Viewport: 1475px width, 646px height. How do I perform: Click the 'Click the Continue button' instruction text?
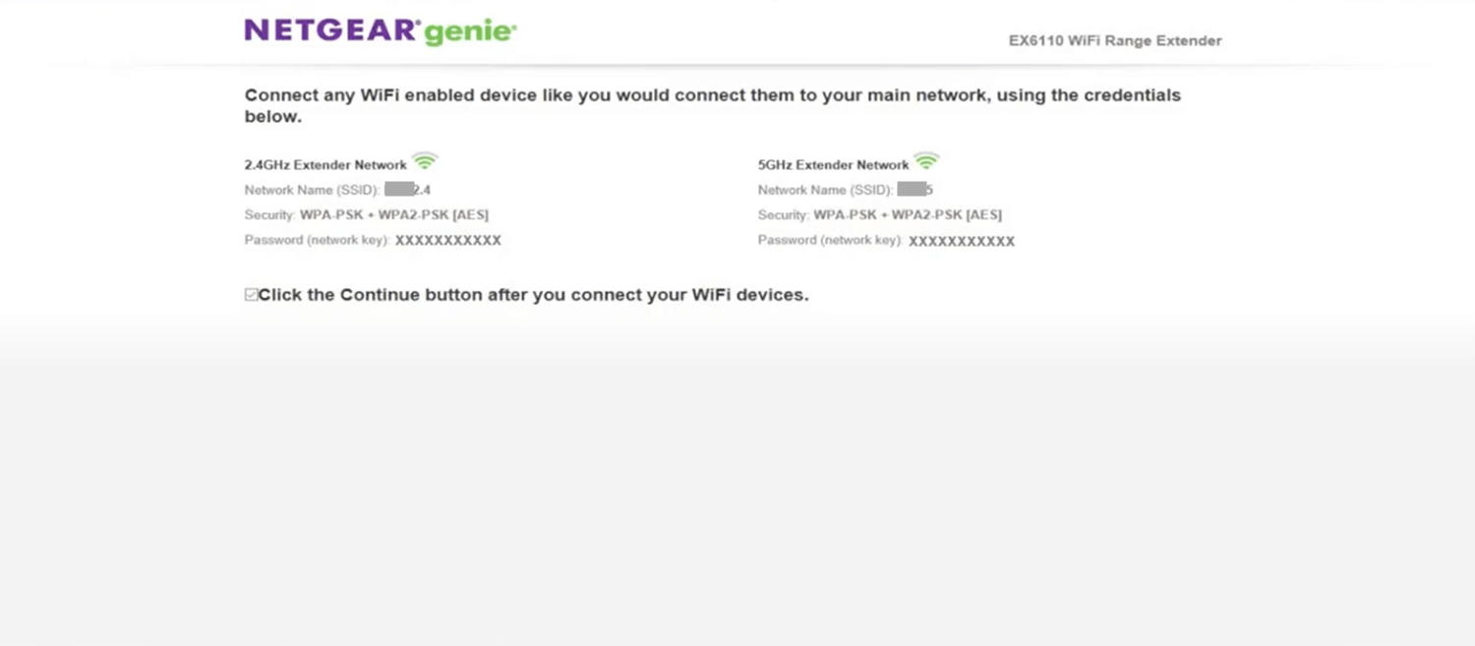(533, 295)
